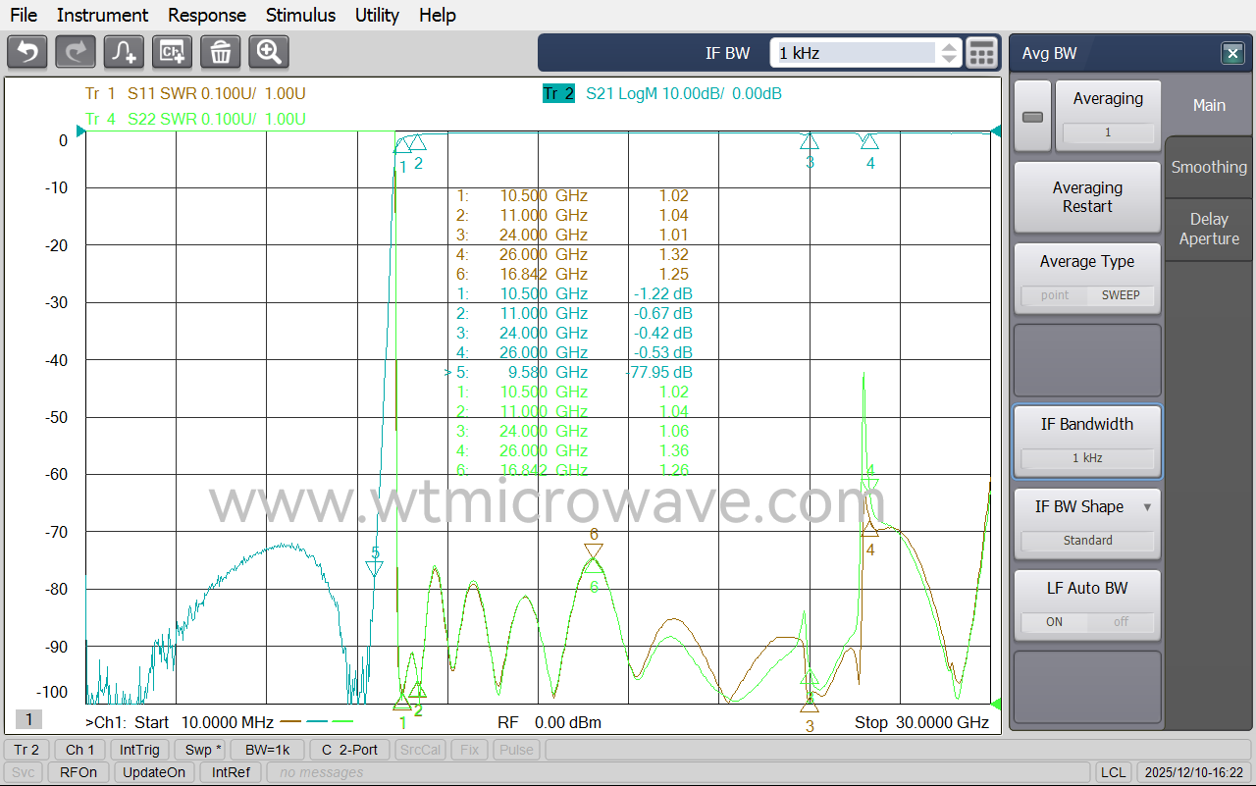Open the Averaging count button
Image resolution: width=1256 pixels, height=786 pixels.
tap(1108, 117)
